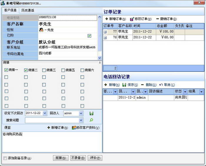
Task: Click the 保存 floppy disk icon in callback toolbar
Action: (x=124, y=85)
